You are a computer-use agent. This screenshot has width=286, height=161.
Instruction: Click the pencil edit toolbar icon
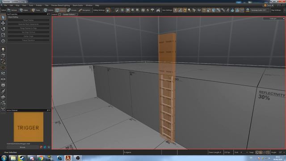click(x=117, y=10)
